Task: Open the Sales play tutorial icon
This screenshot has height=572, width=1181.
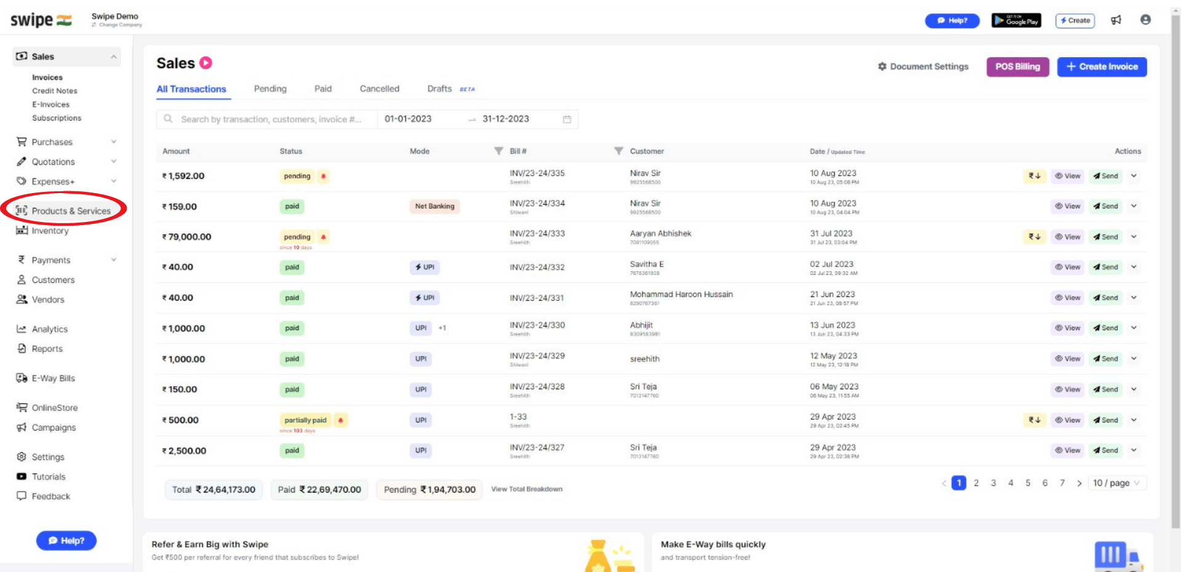Action: tap(207, 63)
